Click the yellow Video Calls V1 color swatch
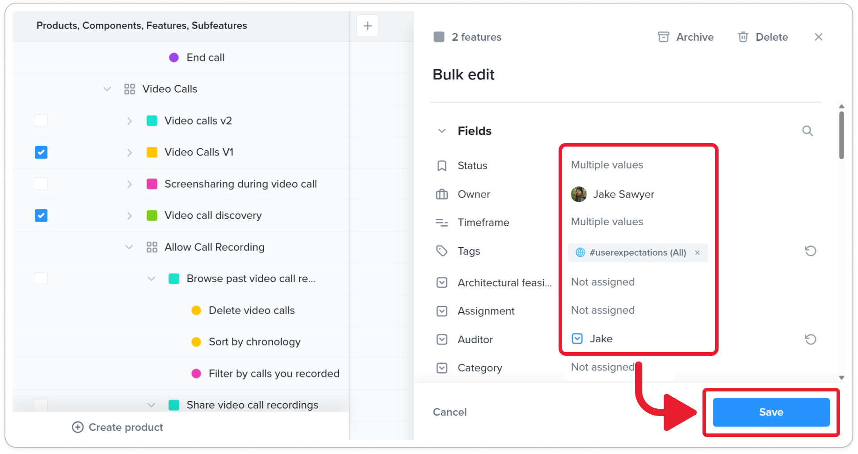This screenshot has width=858, height=454. point(152,152)
